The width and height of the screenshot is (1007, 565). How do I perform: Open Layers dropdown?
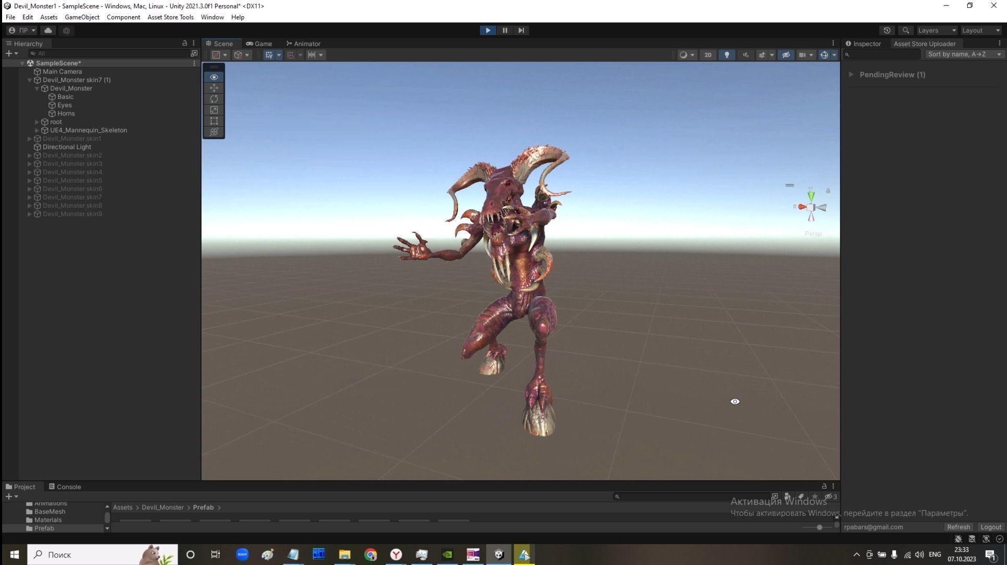click(936, 30)
